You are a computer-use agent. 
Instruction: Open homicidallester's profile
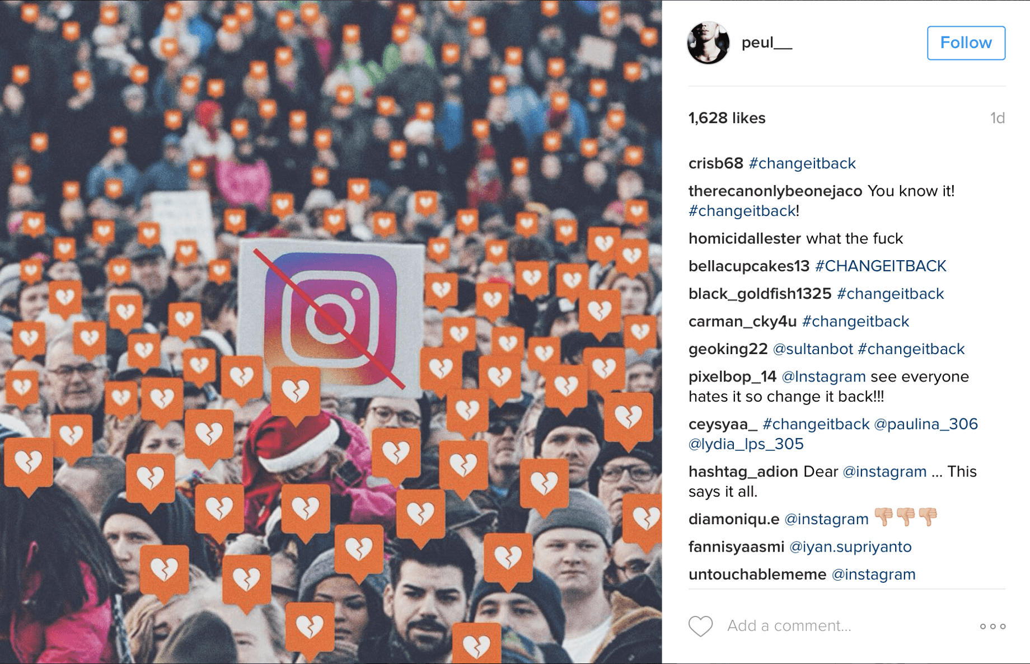tap(745, 238)
